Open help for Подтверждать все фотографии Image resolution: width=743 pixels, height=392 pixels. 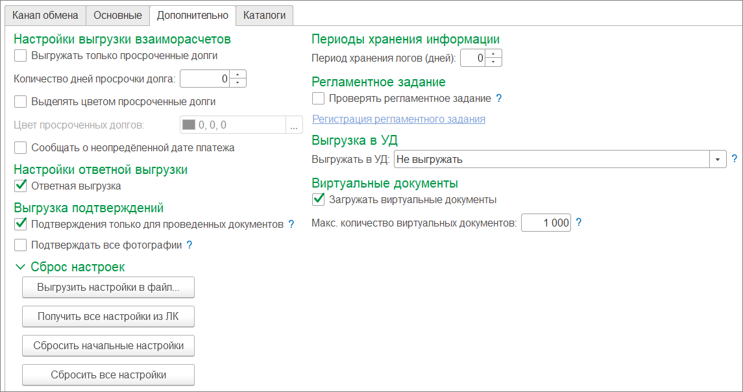coord(189,245)
